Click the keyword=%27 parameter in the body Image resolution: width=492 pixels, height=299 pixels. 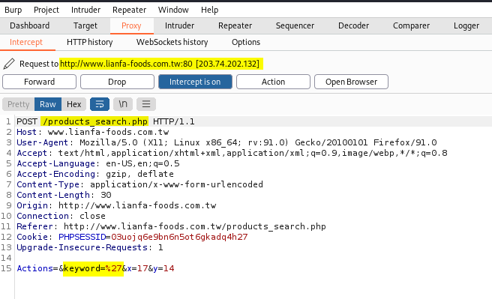tap(93, 268)
